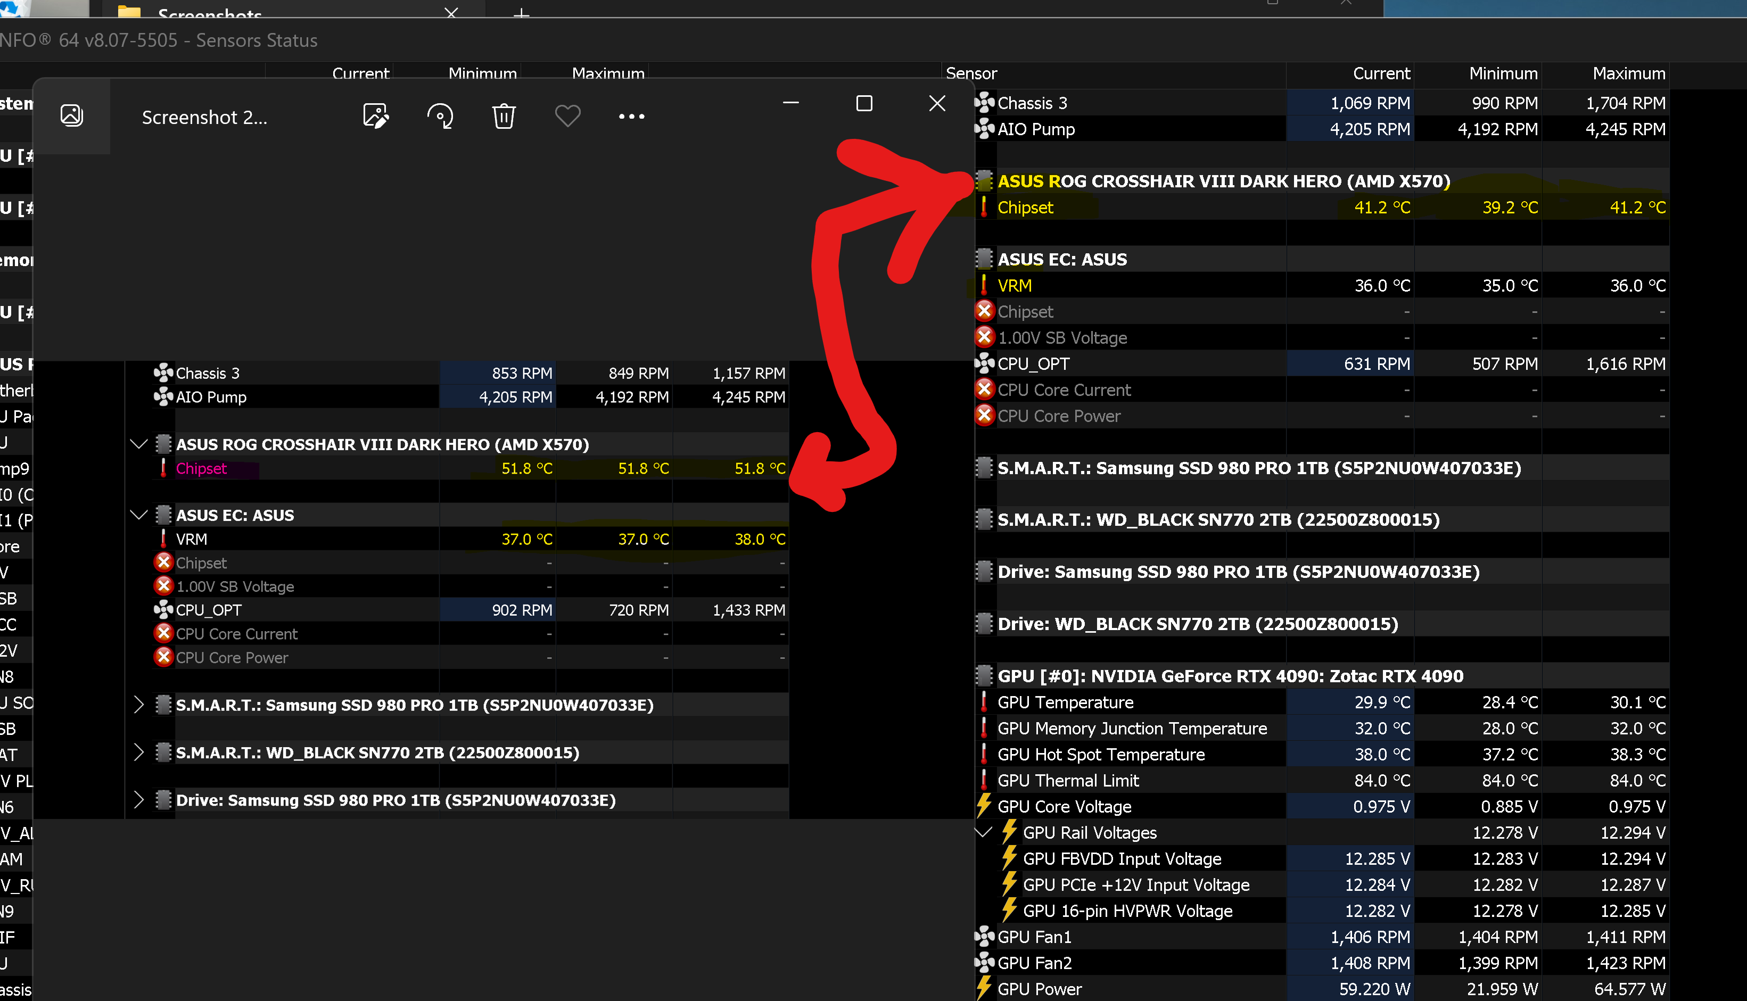Select GPU Memory Junction Temperature row
1747x1001 pixels.
(x=1321, y=728)
